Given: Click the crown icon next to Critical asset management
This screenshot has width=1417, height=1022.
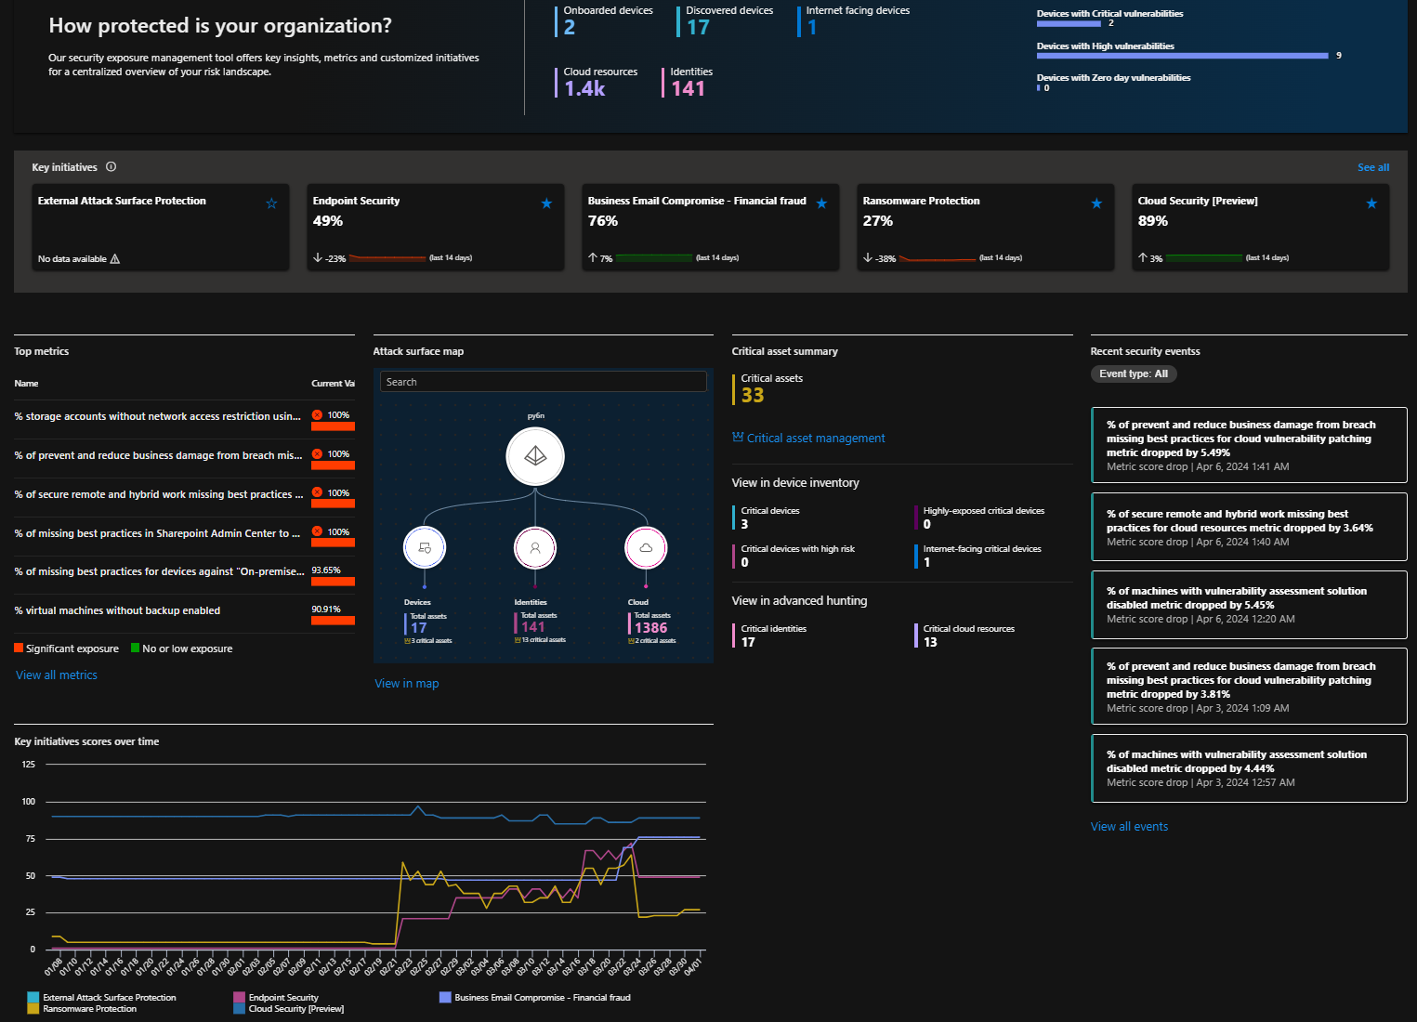Looking at the screenshot, I should click(x=738, y=438).
